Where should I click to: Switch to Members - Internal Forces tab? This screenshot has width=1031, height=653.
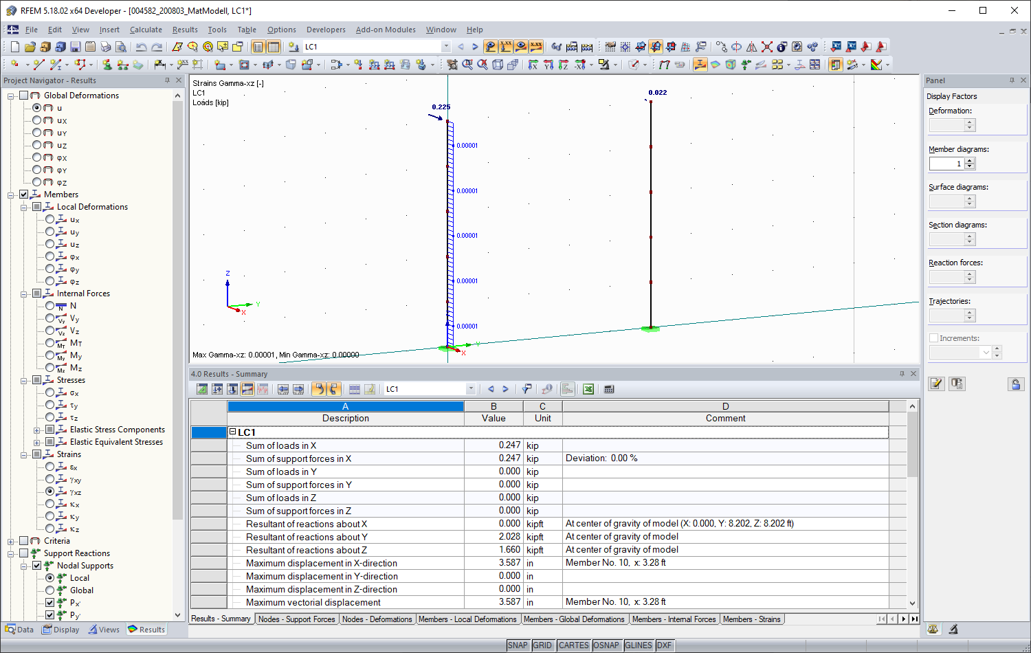point(674,619)
